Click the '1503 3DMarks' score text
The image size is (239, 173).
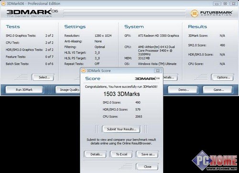click(x=121, y=94)
